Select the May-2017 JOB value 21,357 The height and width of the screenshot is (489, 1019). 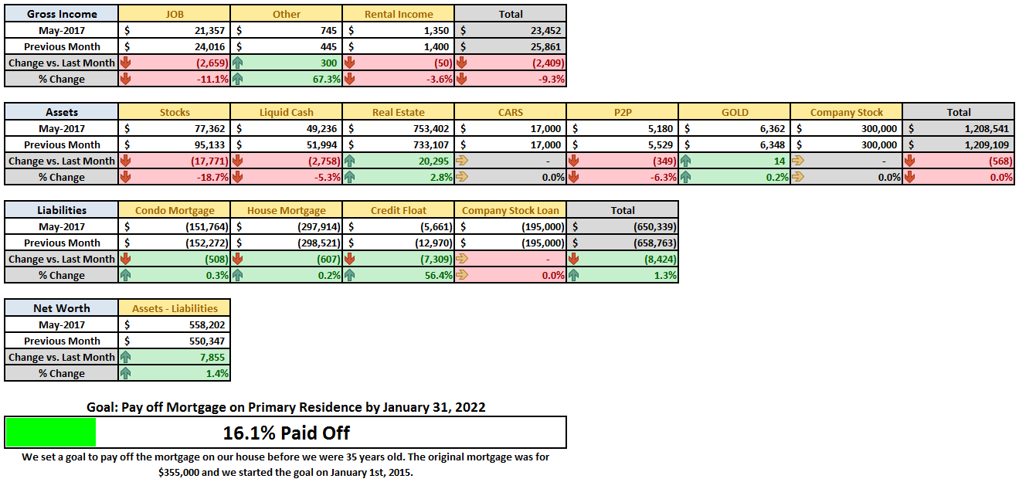[175, 30]
